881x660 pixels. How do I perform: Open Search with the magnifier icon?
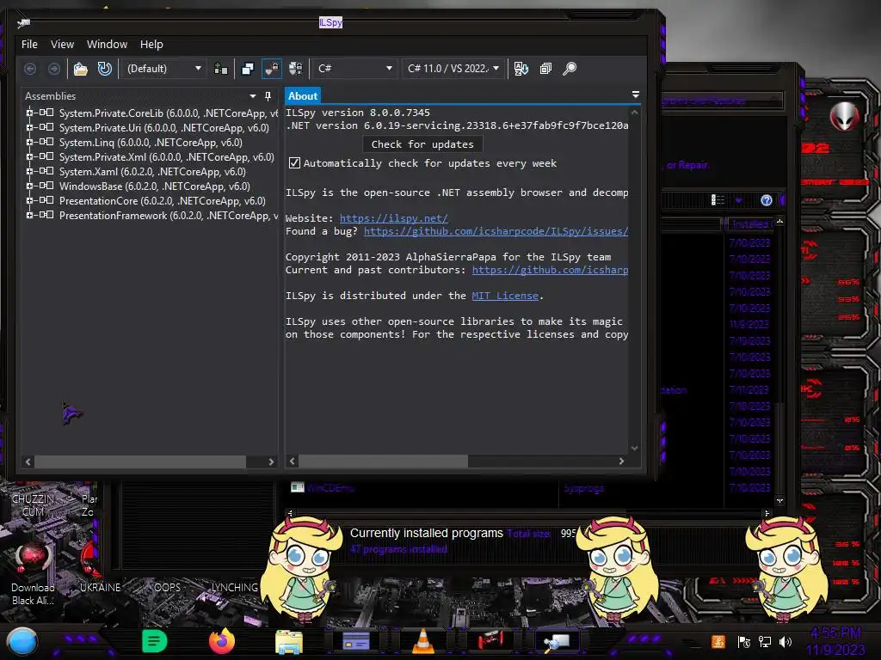(x=570, y=69)
